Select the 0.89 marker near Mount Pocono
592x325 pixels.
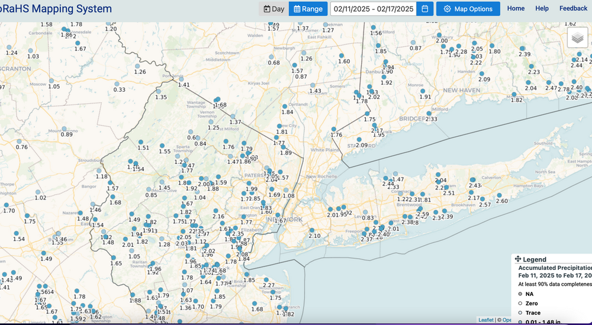pos(64,129)
